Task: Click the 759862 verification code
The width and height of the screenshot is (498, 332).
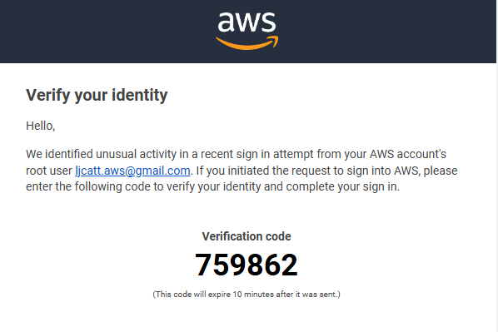Action: tap(247, 265)
